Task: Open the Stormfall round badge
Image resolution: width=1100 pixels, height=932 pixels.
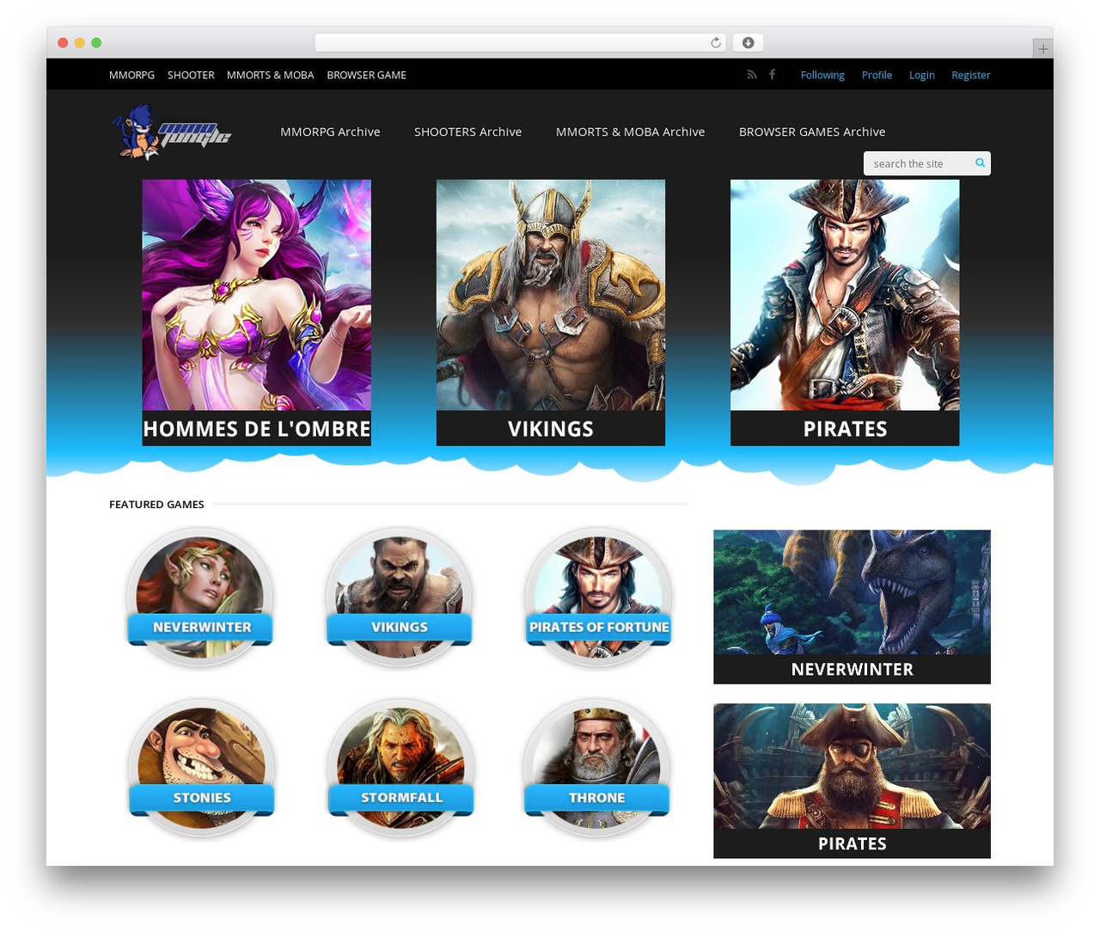Action: click(400, 767)
